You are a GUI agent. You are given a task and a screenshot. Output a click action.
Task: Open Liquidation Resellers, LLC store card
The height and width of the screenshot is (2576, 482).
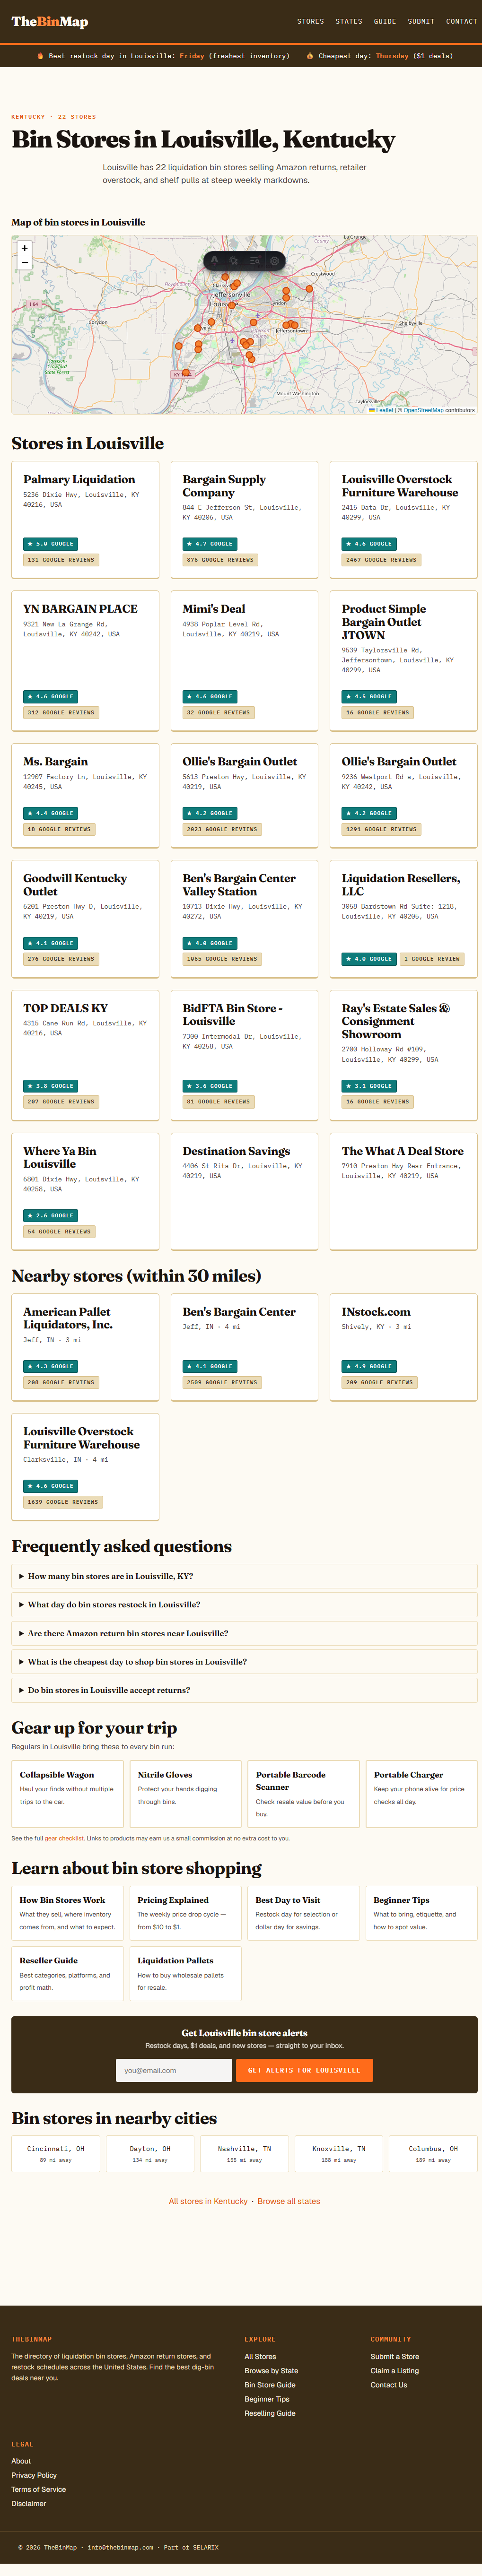coord(403,919)
